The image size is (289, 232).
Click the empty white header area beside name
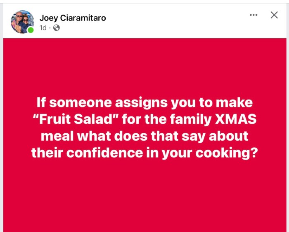(x=173, y=21)
